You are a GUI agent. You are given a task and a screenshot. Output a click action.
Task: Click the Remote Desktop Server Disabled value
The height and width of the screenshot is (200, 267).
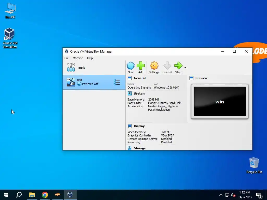(x=166, y=139)
